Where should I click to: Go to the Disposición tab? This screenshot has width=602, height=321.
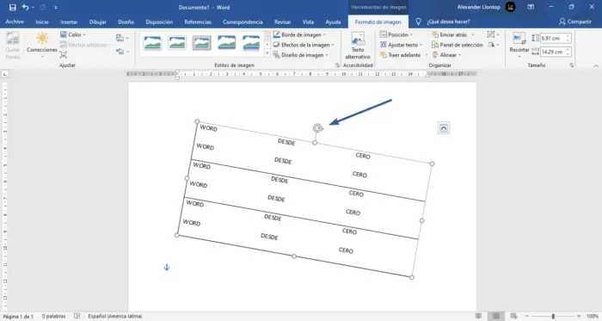(159, 22)
